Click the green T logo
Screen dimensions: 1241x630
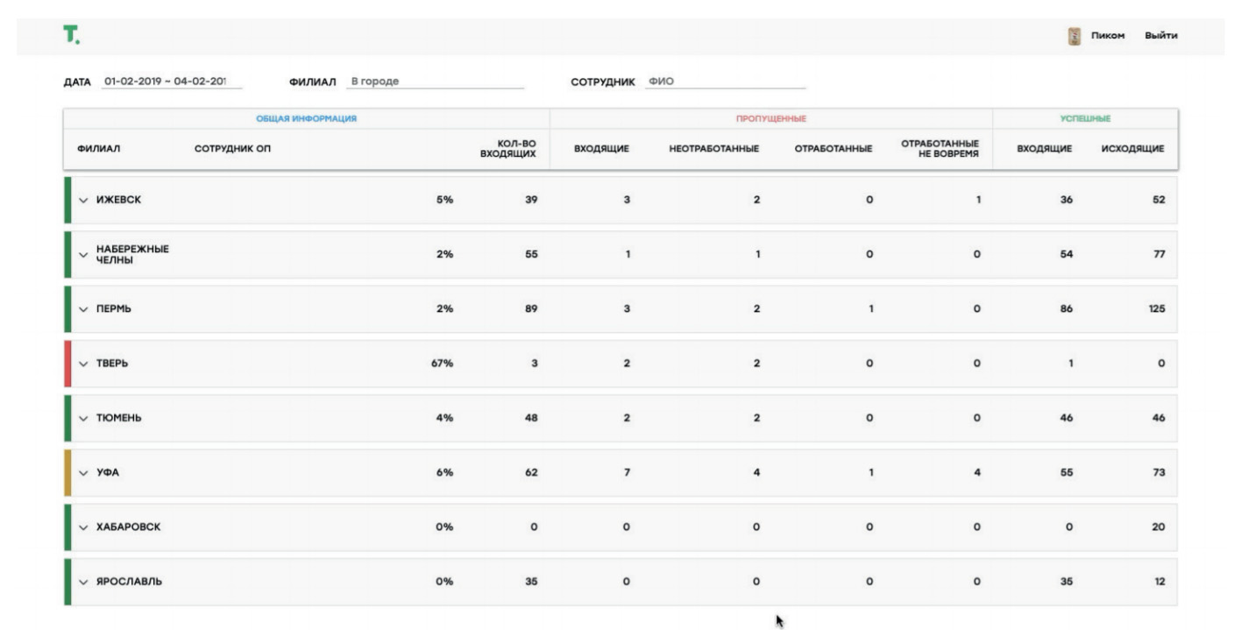(x=71, y=35)
